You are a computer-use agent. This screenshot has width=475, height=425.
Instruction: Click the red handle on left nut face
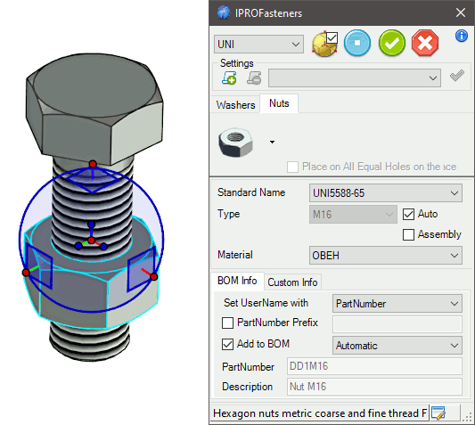[26, 273]
